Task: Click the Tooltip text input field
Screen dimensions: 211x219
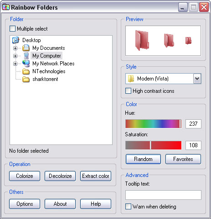Action: (163, 195)
